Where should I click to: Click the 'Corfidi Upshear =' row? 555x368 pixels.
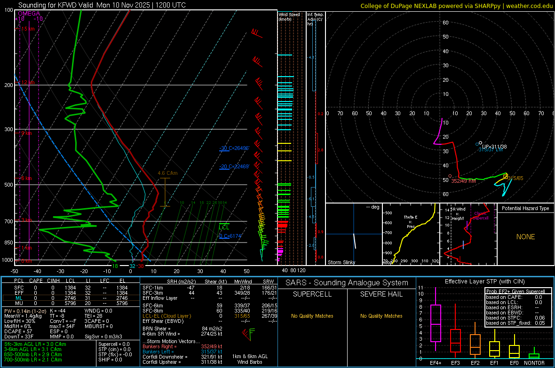(x=182, y=362)
